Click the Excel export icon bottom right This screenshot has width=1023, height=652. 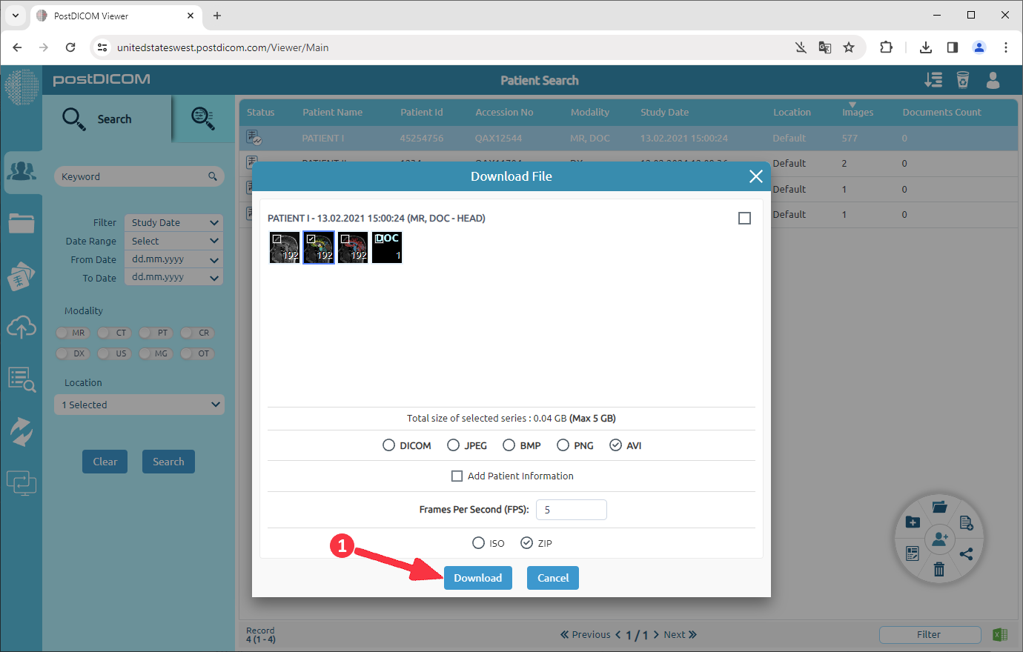pos(999,634)
